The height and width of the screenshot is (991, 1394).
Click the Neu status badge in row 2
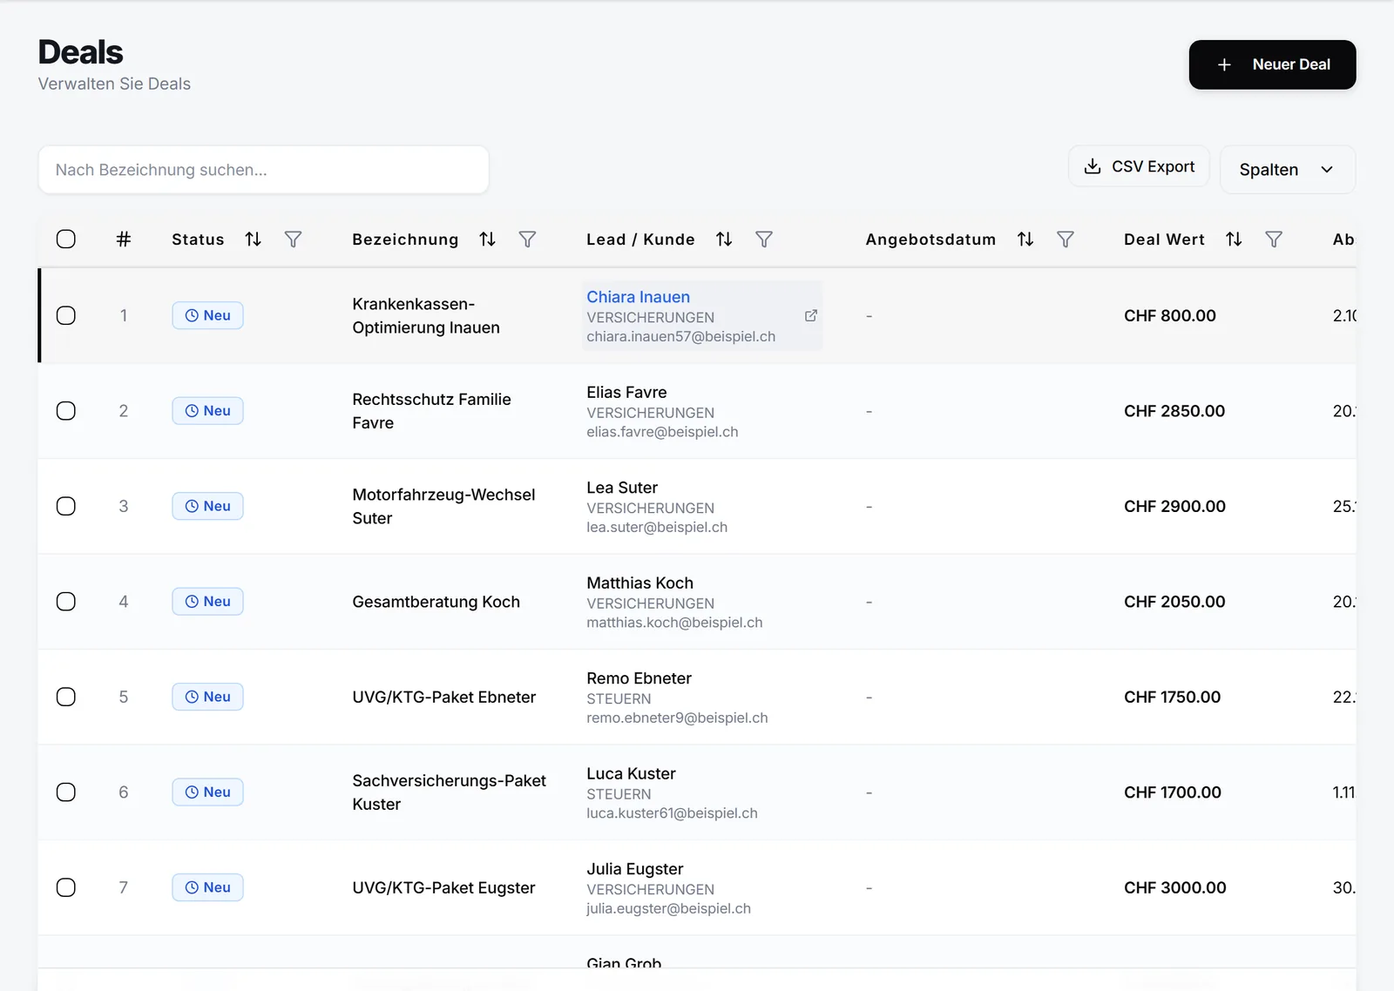[x=207, y=411]
